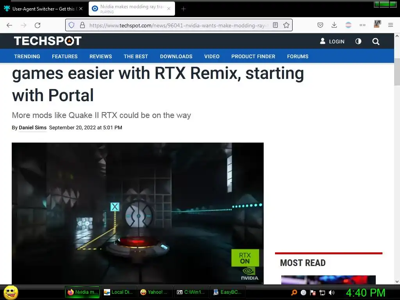
Task: Click the subtitle More mods like Quake II RTX
Action: click(101, 115)
